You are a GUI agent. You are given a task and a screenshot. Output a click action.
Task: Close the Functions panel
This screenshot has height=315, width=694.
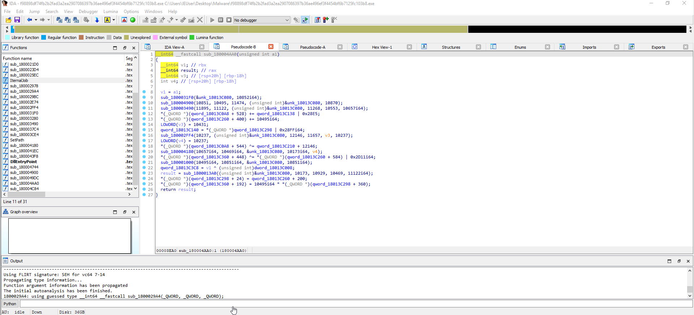[x=134, y=48]
